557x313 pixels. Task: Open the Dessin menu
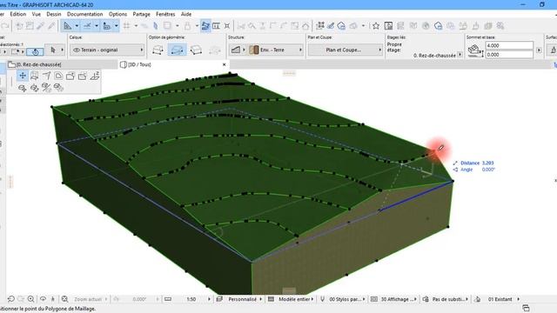coord(54,14)
